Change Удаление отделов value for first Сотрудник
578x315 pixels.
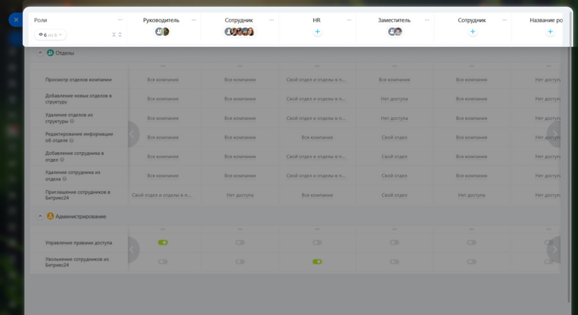240,118
